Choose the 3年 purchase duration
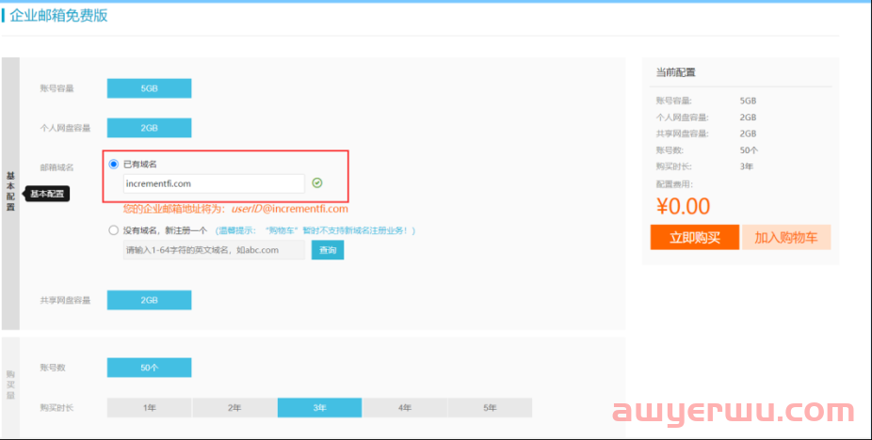Viewport: 872px width, 440px height. click(x=319, y=408)
